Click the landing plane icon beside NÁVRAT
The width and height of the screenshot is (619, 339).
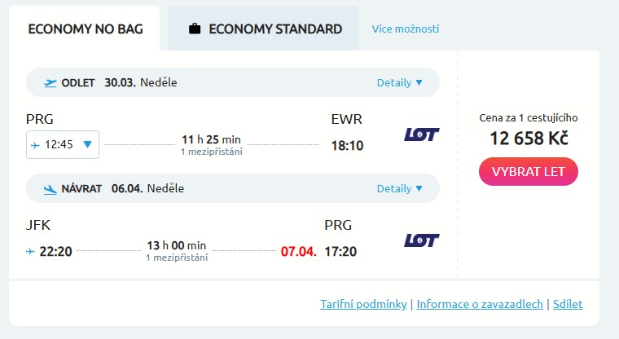[50, 189]
